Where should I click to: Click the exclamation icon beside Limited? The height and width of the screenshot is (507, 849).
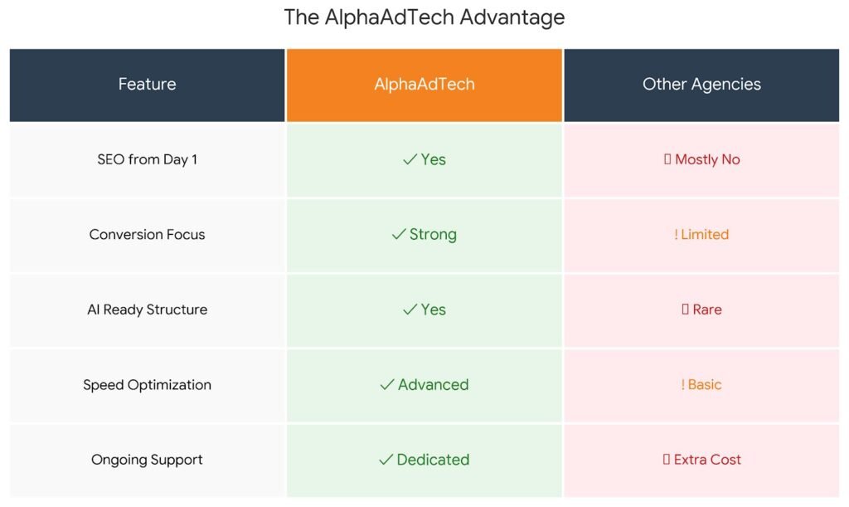[677, 235]
